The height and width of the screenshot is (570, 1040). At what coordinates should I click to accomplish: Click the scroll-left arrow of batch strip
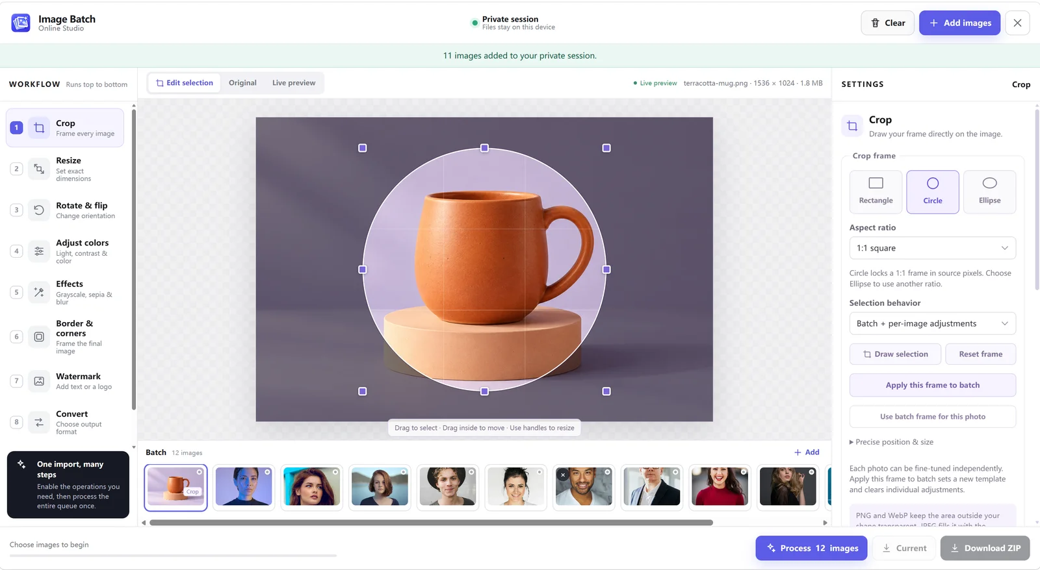[144, 523]
